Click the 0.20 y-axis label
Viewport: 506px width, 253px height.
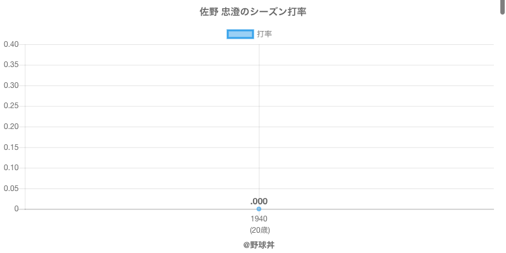tap(11, 126)
